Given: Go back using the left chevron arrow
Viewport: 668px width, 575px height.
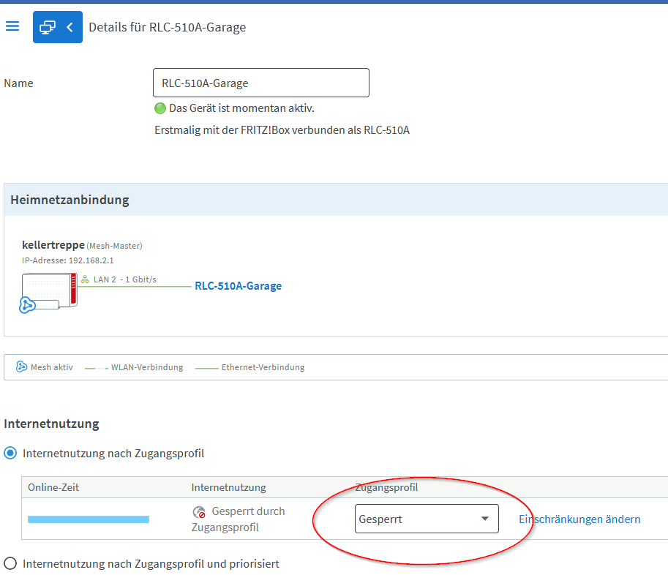Looking at the screenshot, I should [70, 27].
